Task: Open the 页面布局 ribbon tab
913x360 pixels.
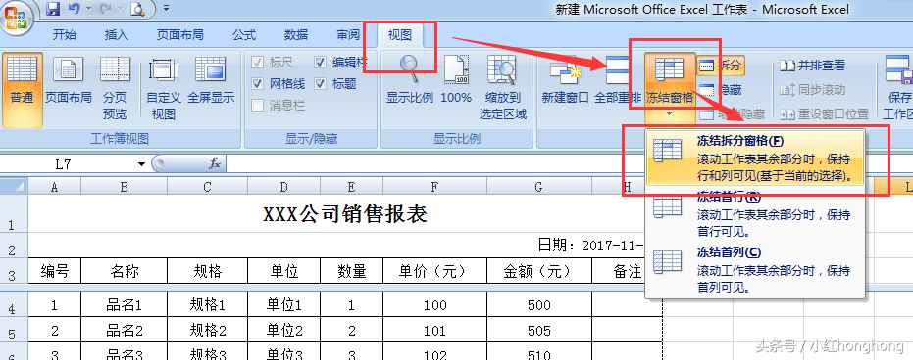Action: click(179, 35)
